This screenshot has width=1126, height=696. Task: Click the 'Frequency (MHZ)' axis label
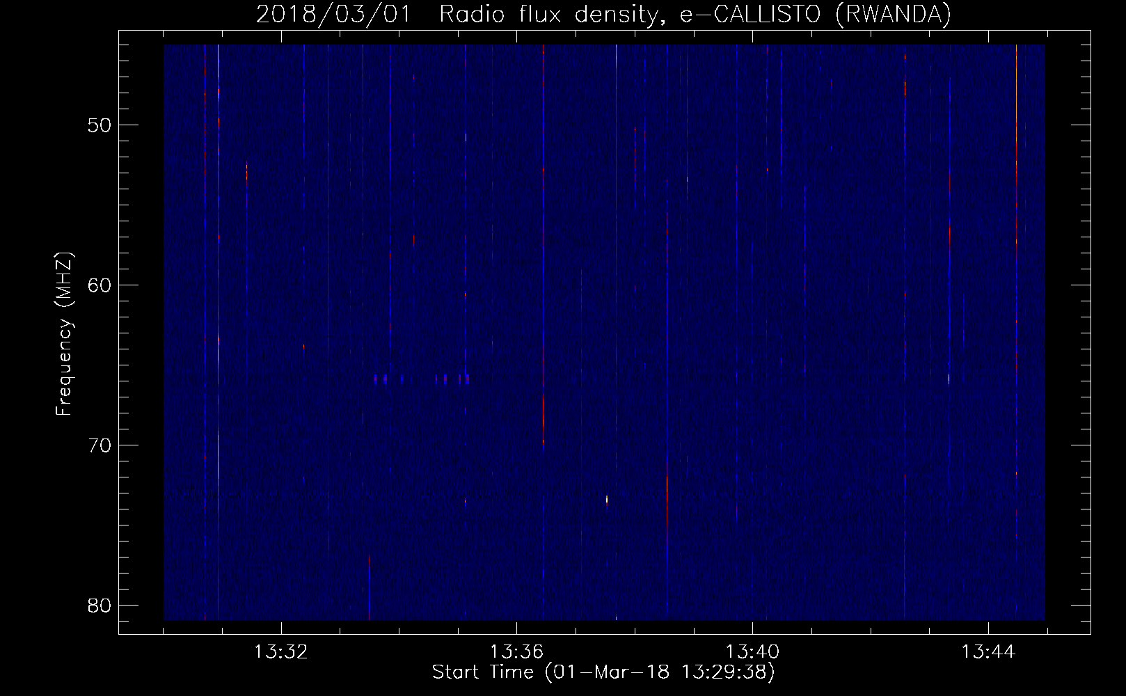[64, 334]
